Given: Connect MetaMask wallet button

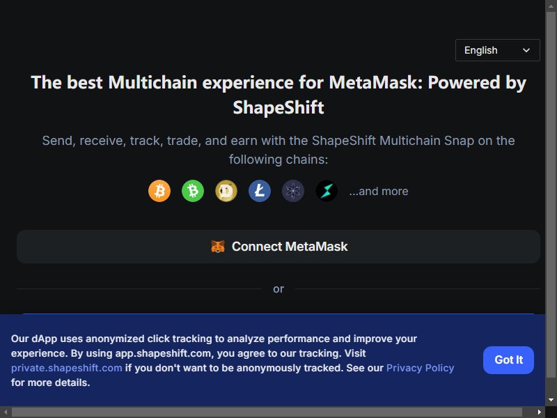Looking at the screenshot, I should click(278, 247).
